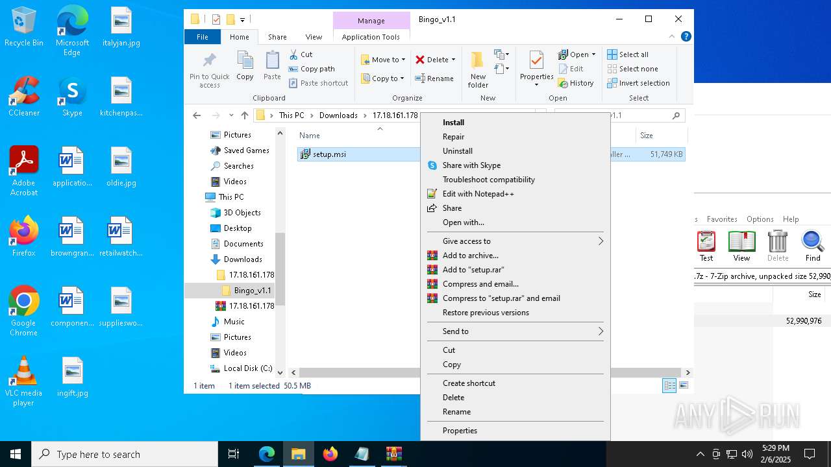
Task: Click the Cut scissors icon in ribbon
Action: (293, 54)
